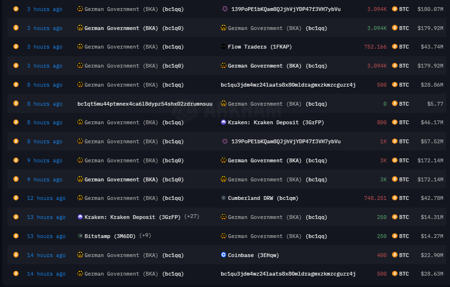The image size is (450, 287).
Task: Open the Bitstamp (3M6DD) sender link
Action: tap(110, 236)
